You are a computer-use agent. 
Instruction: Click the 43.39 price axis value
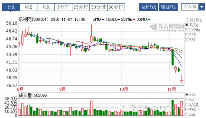click(12, 55)
